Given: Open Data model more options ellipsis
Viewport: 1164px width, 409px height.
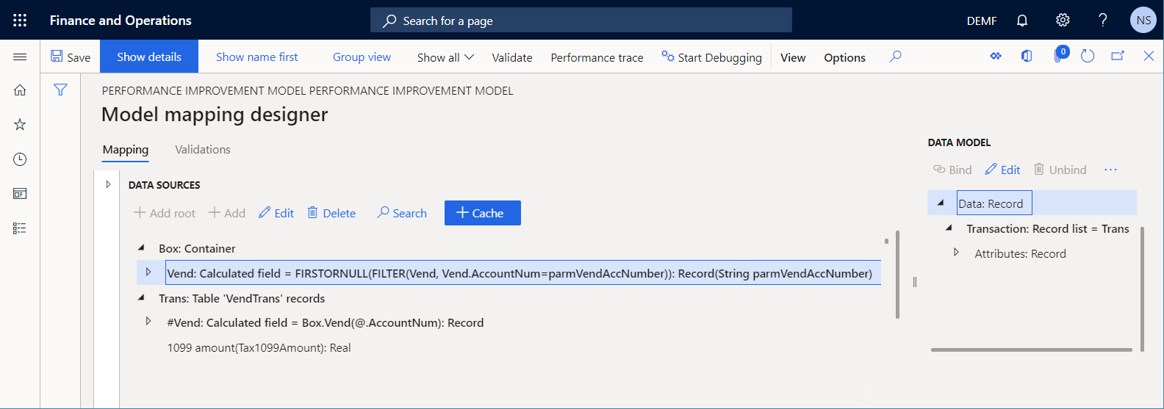Looking at the screenshot, I should coord(1110,170).
